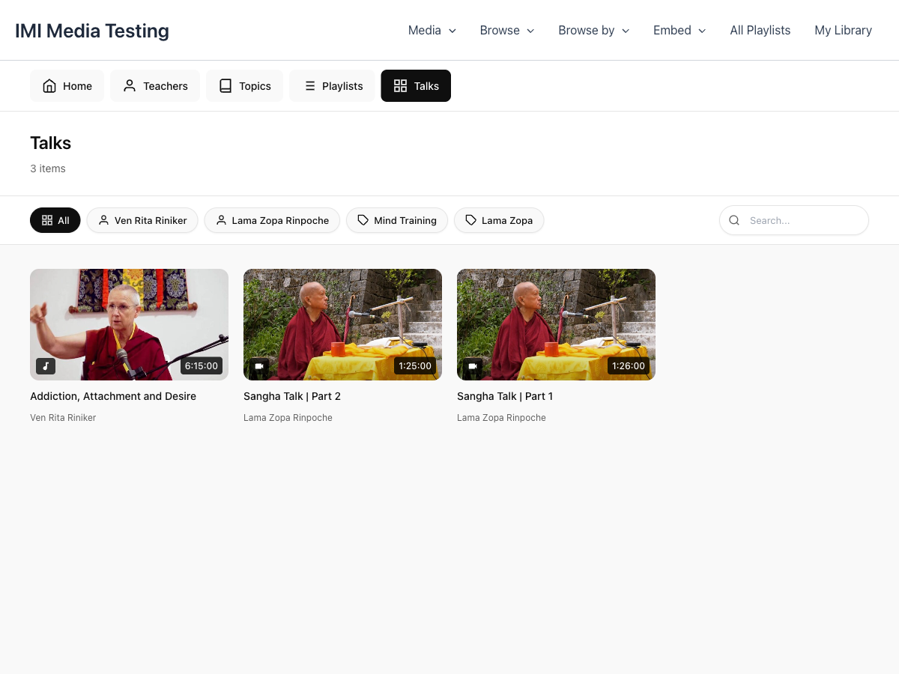The height and width of the screenshot is (674, 899).
Task: Click the music note icon on Addiction thumbnail
Action: (46, 365)
